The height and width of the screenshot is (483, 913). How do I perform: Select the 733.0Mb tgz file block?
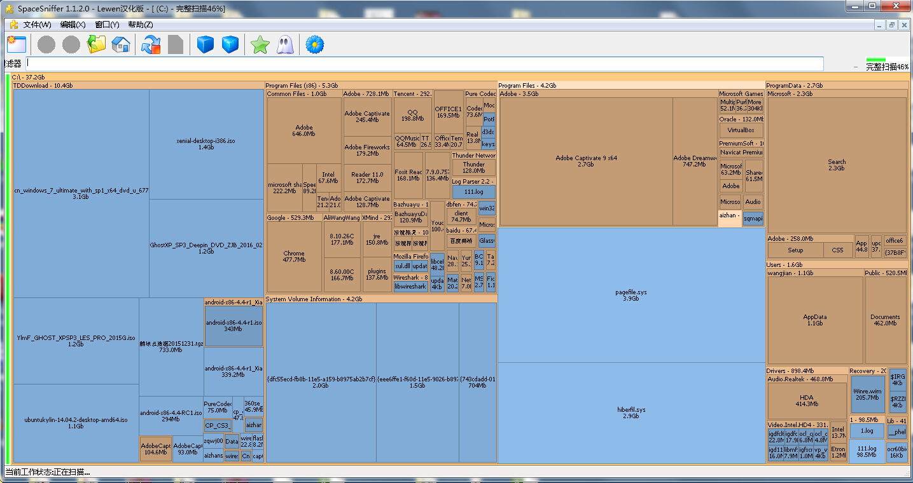tap(171, 346)
